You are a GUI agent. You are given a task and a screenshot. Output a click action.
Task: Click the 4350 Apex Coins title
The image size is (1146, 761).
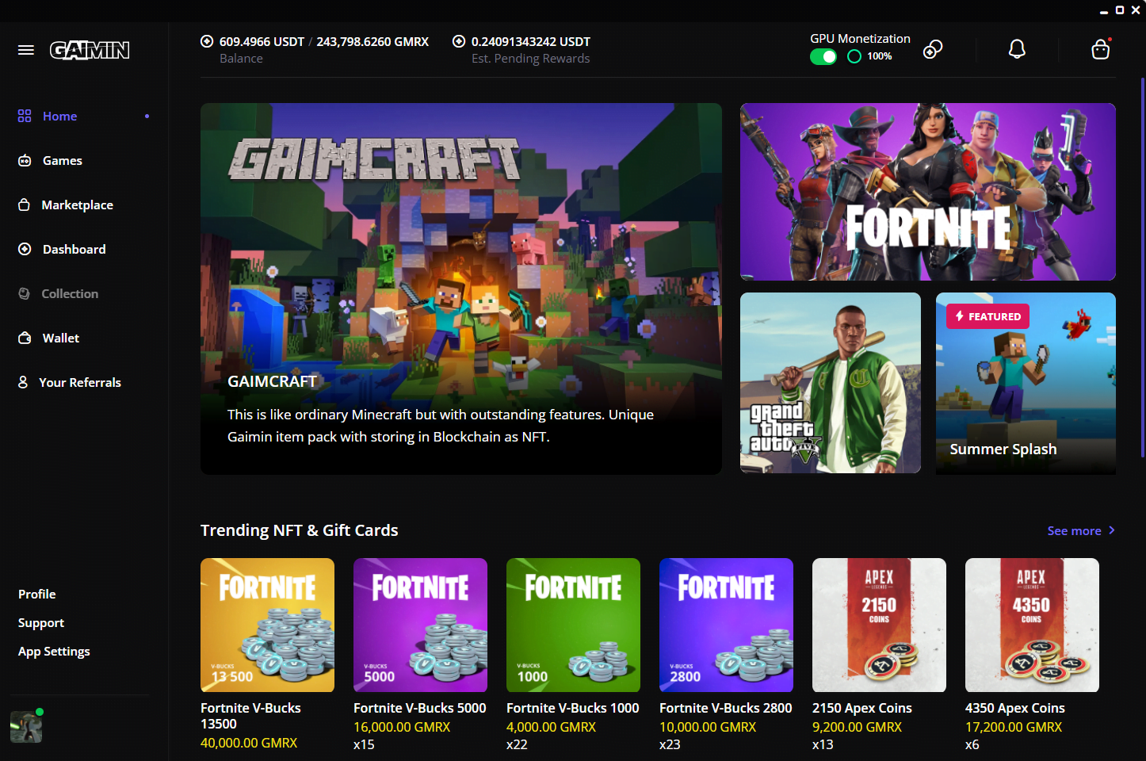click(1015, 708)
